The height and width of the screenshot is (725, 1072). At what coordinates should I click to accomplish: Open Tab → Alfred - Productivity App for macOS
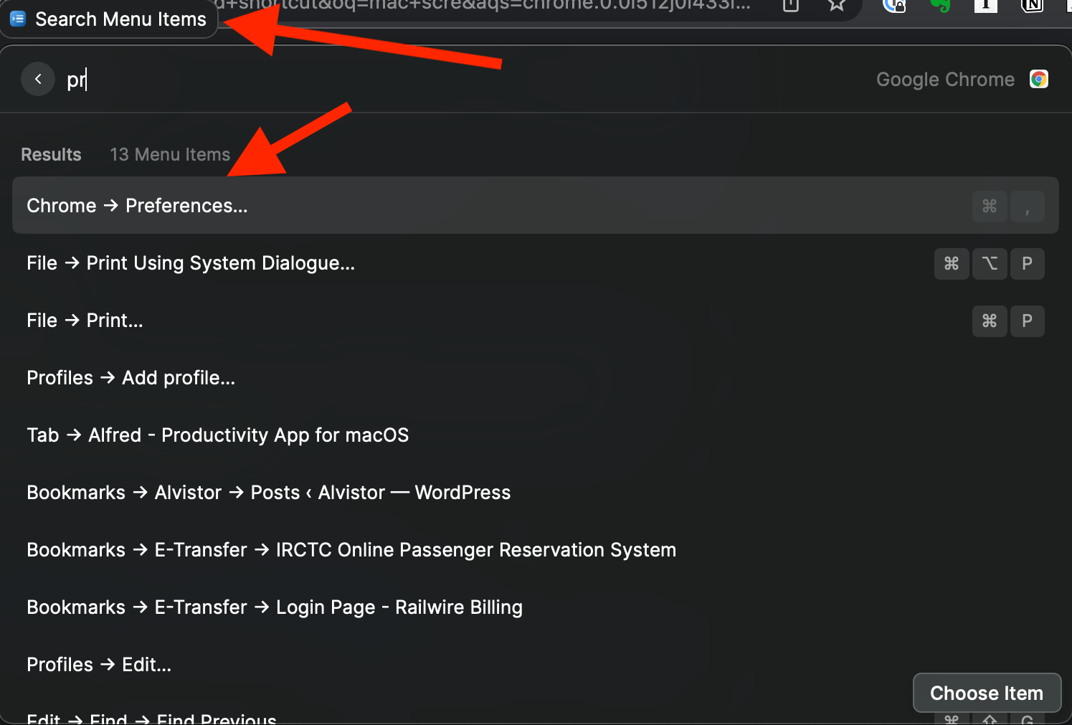click(x=535, y=435)
